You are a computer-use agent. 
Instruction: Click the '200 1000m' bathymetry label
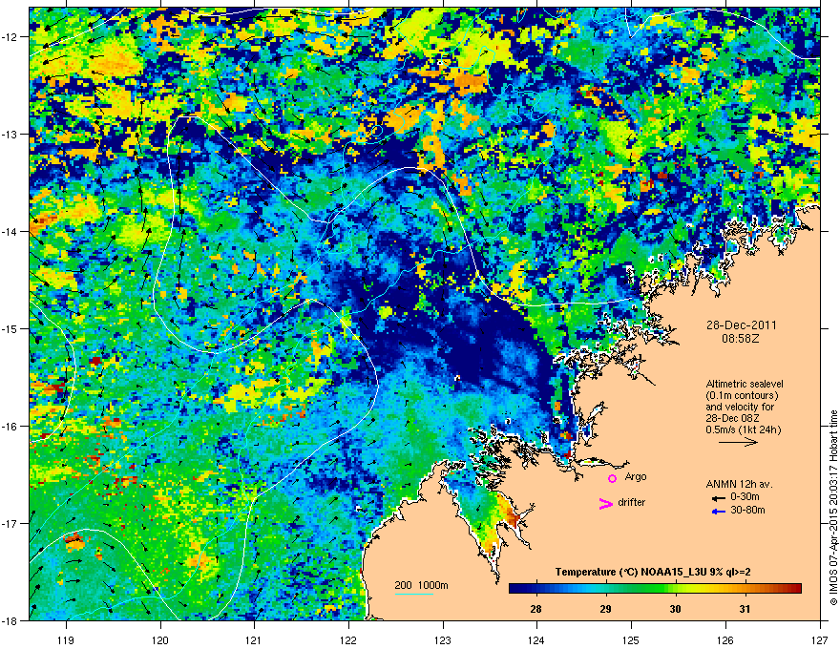click(421, 585)
